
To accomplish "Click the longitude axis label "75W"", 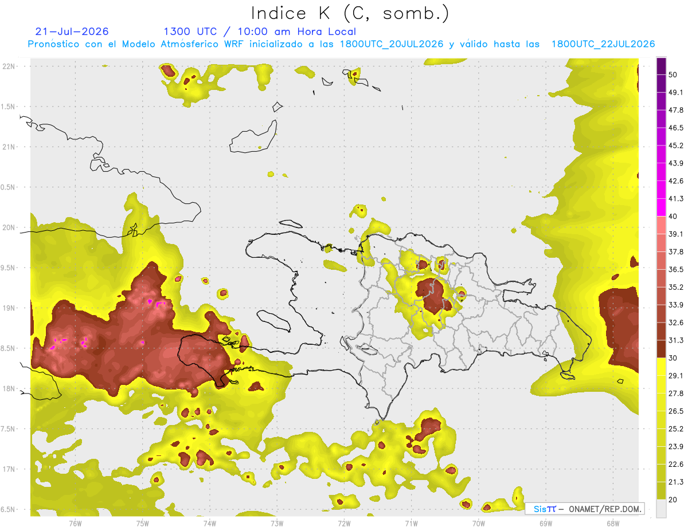I will click(x=142, y=522).
